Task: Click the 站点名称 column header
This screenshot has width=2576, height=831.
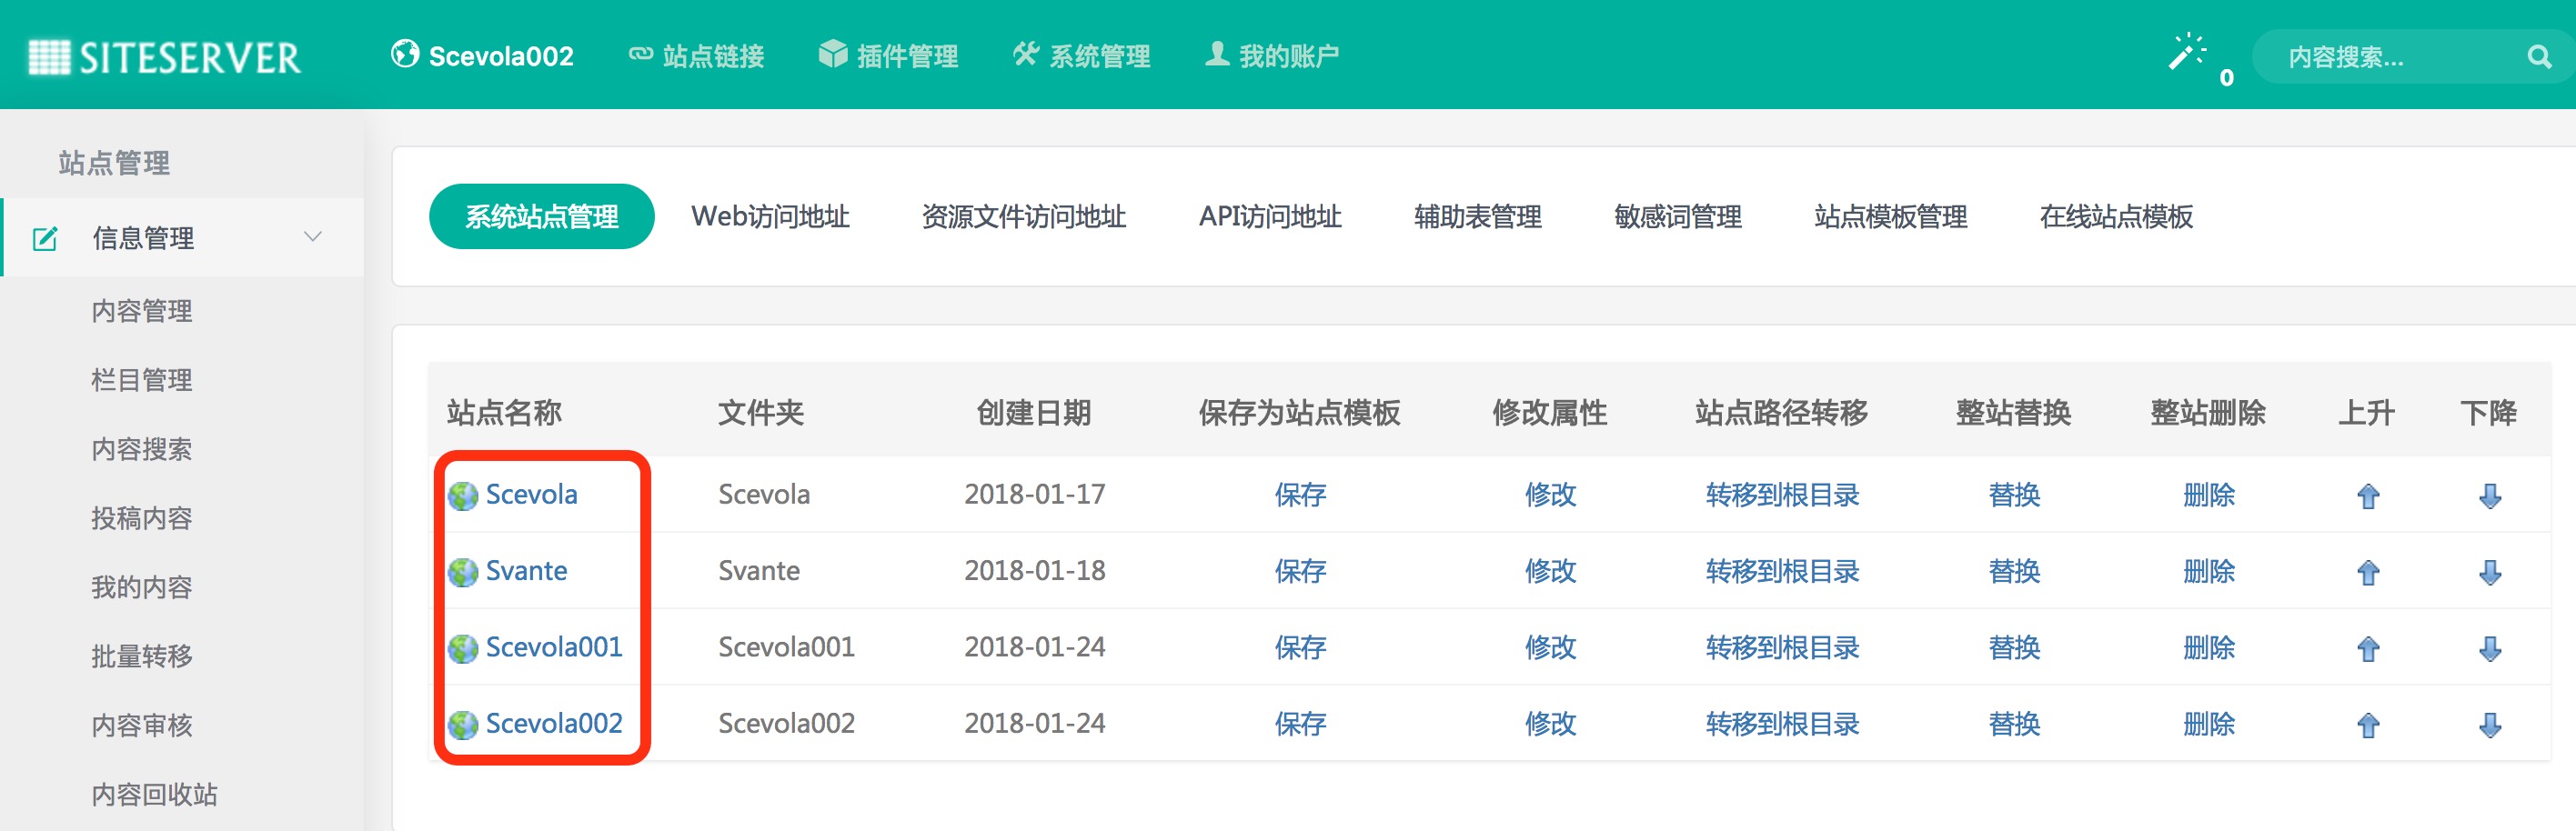Action: [x=504, y=412]
